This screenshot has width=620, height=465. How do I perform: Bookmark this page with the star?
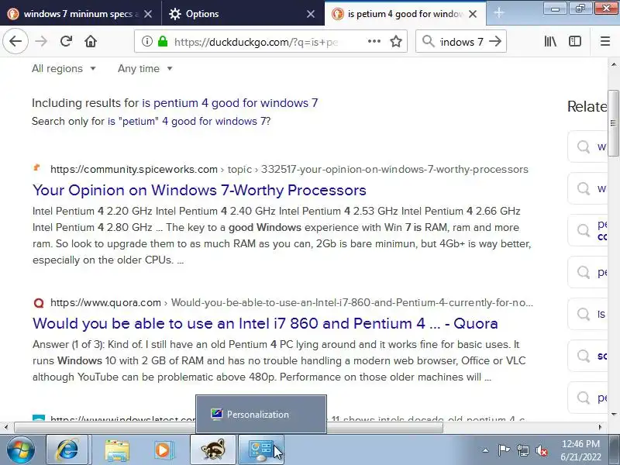396,41
